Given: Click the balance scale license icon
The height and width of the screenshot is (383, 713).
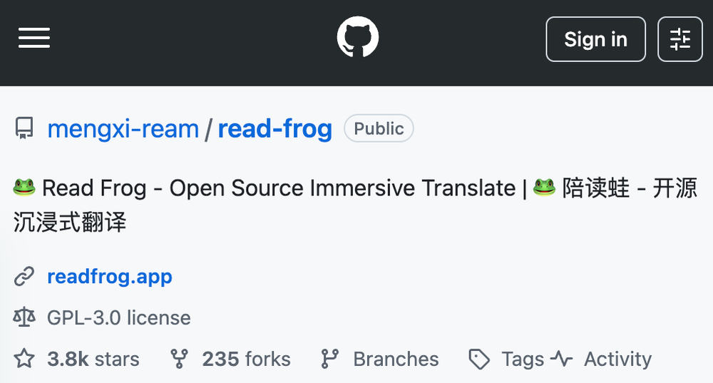Looking at the screenshot, I should [24, 317].
